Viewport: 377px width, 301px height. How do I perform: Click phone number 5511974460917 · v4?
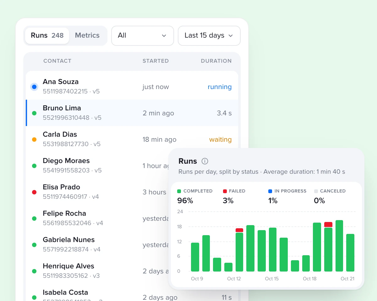pos(71,197)
